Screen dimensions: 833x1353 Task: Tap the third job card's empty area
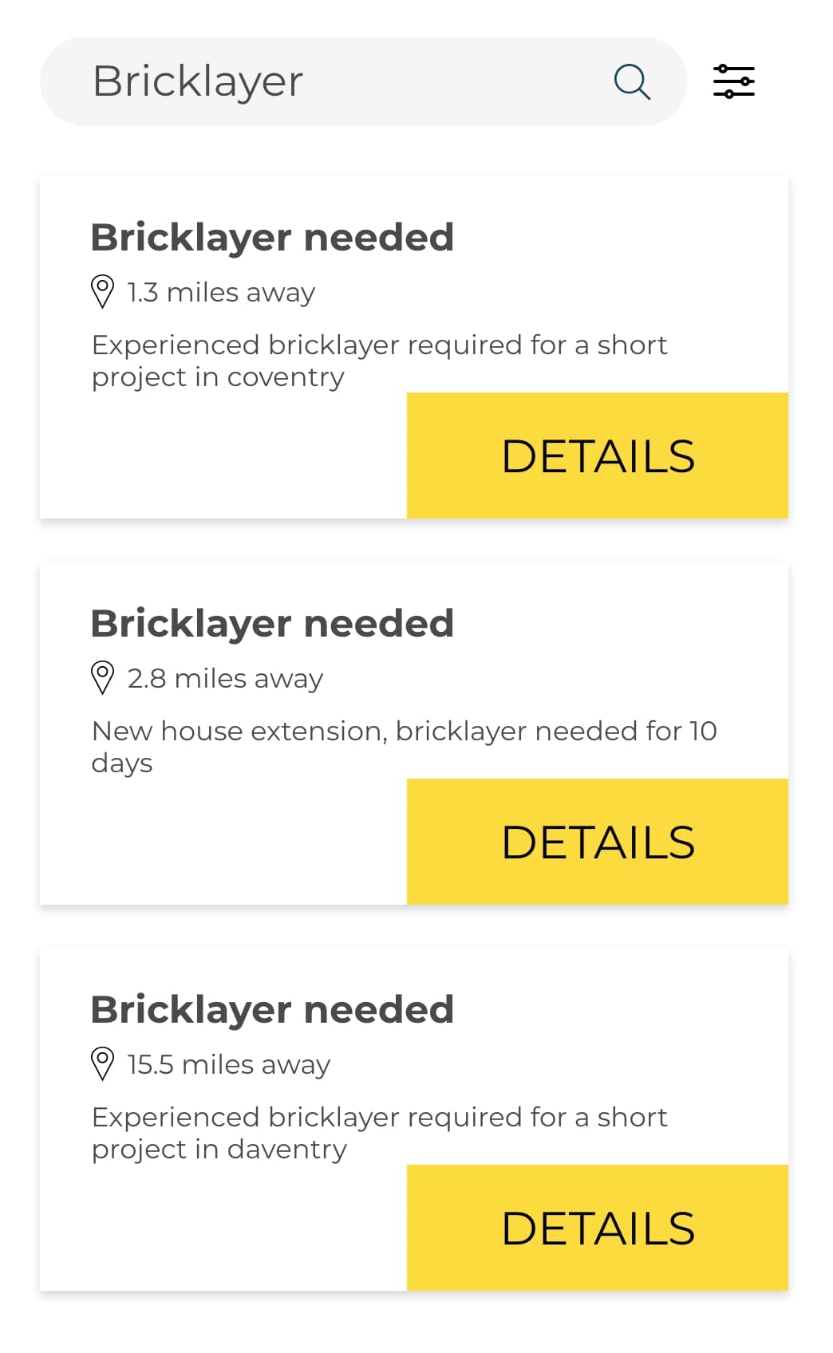223,1228
